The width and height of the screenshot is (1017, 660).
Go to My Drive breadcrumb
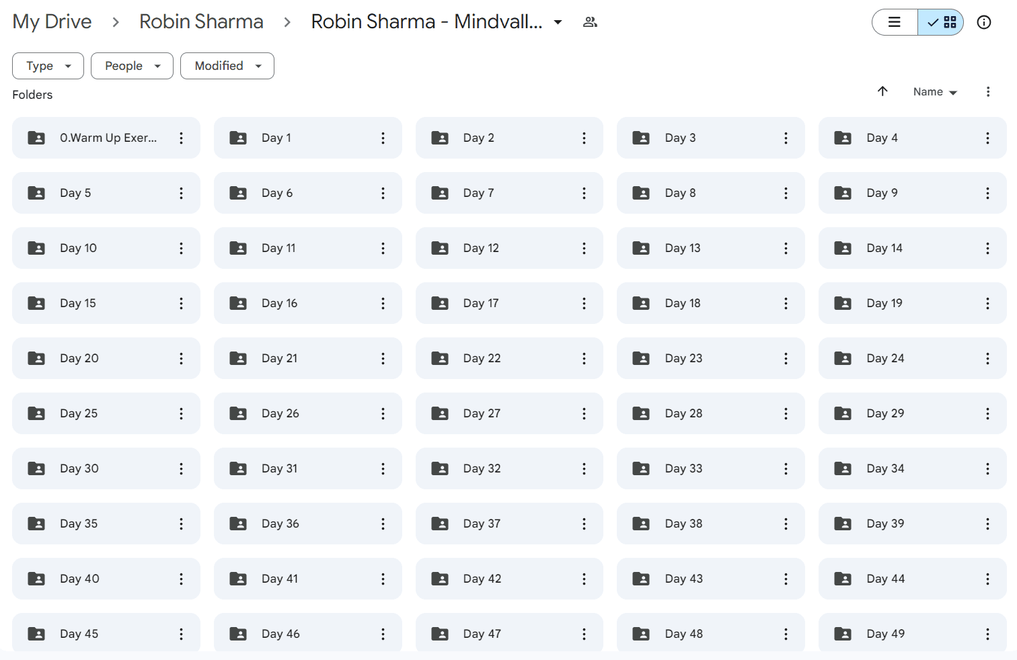click(x=52, y=22)
